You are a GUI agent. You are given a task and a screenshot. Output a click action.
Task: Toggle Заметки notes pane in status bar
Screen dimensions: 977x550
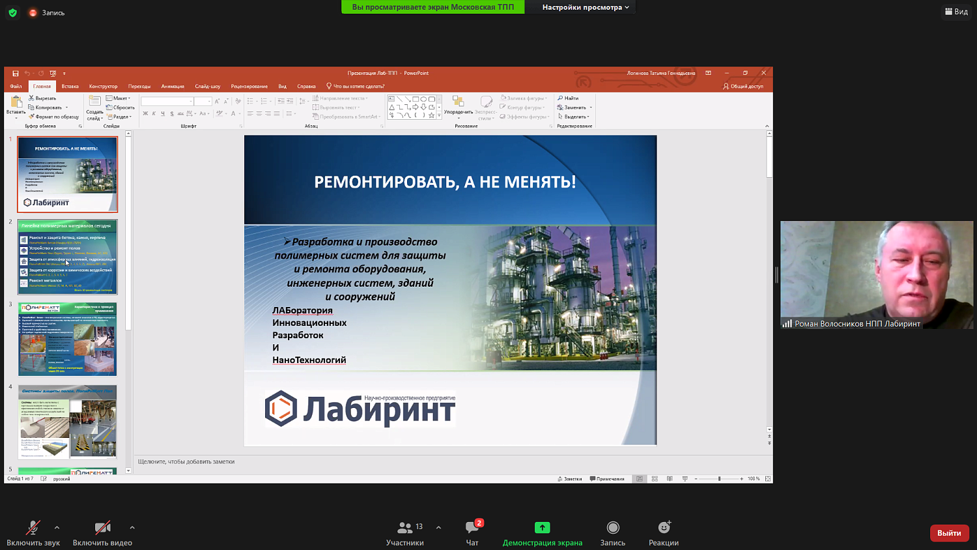point(570,479)
